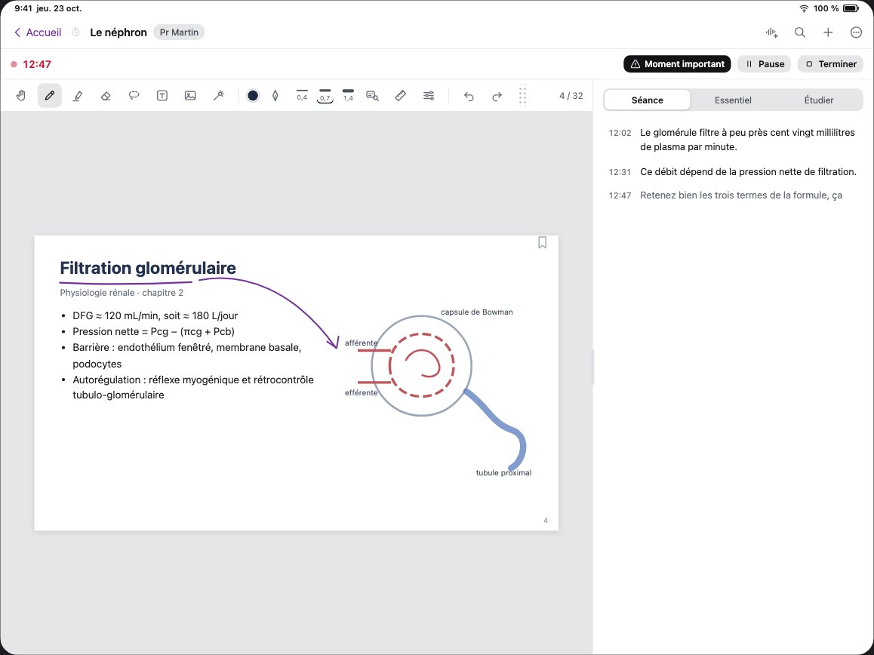
Task: Add a new page with plus icon
Action: click(828, 32)
